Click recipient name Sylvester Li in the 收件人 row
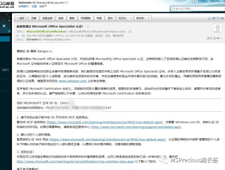This screenshot has height=170, width=225. pyautogui.click(x=34, y=40)
